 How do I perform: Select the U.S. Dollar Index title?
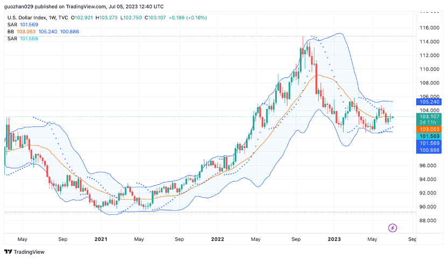[x=27, y=18]
